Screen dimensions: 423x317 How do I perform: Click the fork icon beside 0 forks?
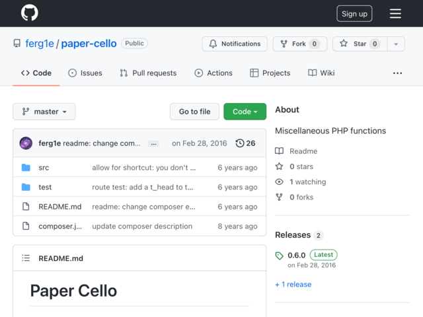(x=279, y=197)
